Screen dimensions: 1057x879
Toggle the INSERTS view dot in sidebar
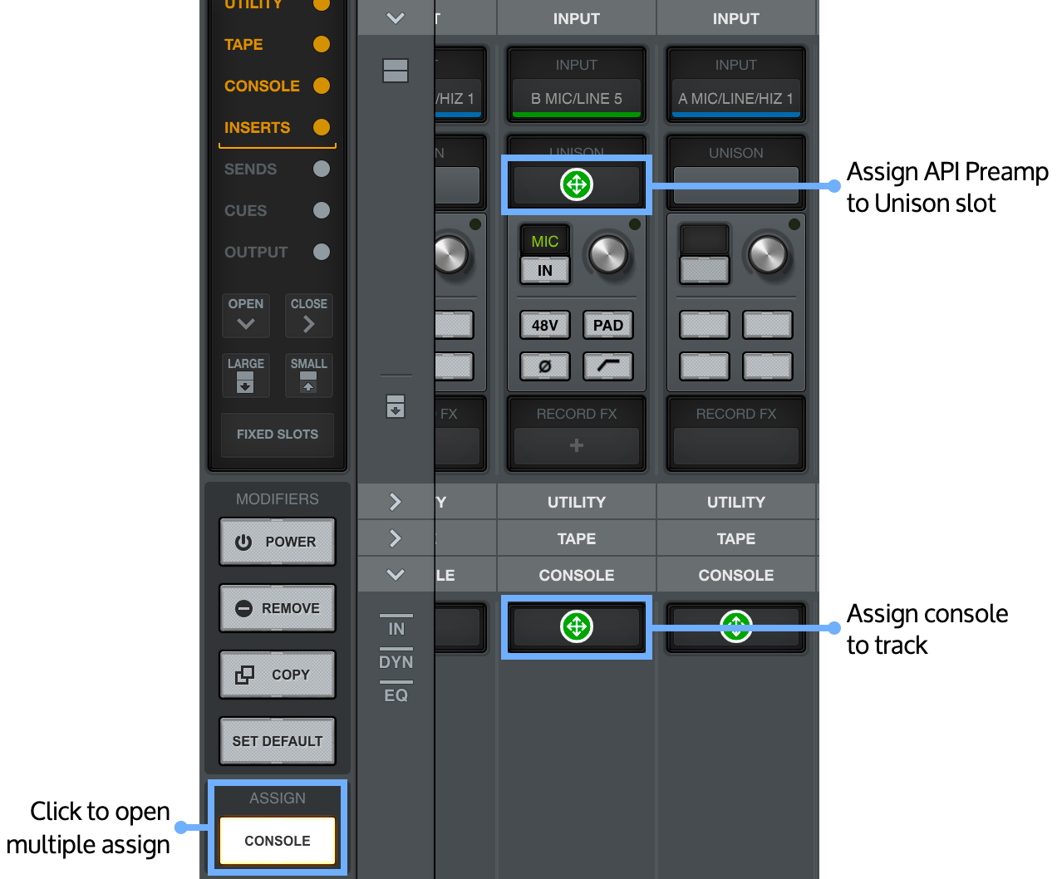click(322, 127)
